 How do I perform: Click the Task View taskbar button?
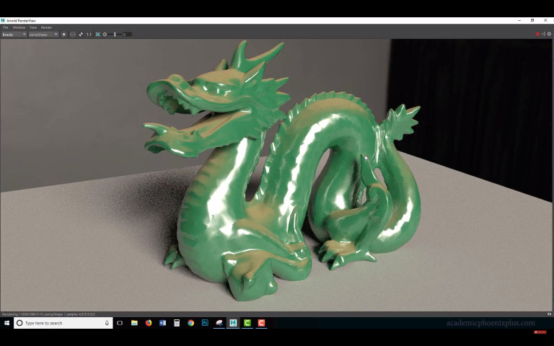pos(120,323)
